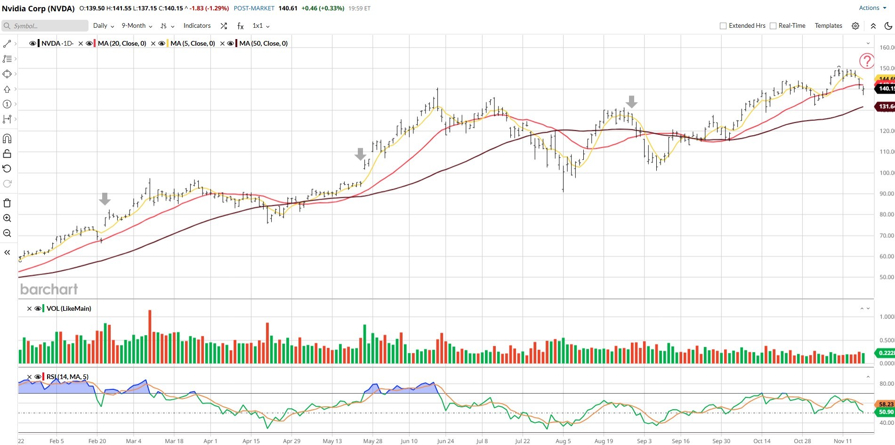Screen dimensions: 895x445
Task: Click the lock drawings padlock icon
Action: tap(7, 154)
